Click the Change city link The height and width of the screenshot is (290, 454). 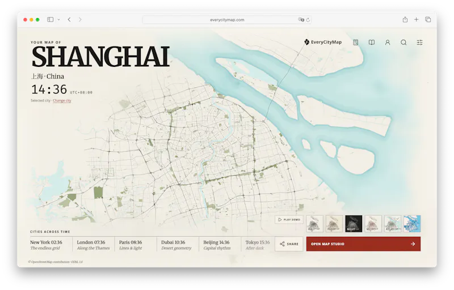(x=62, y=100)
